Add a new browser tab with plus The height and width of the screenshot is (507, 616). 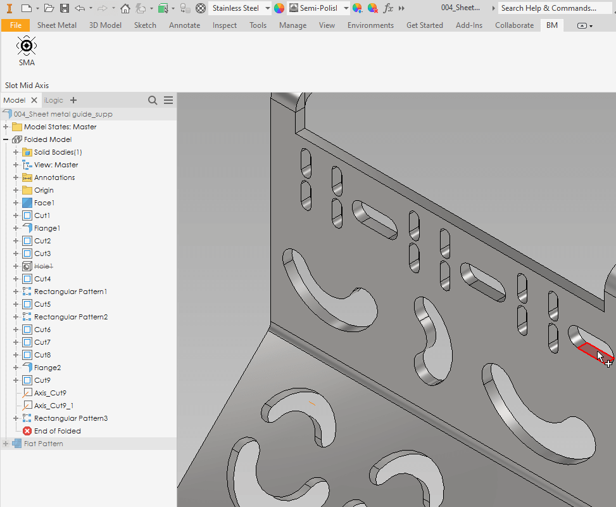point(73,100)
